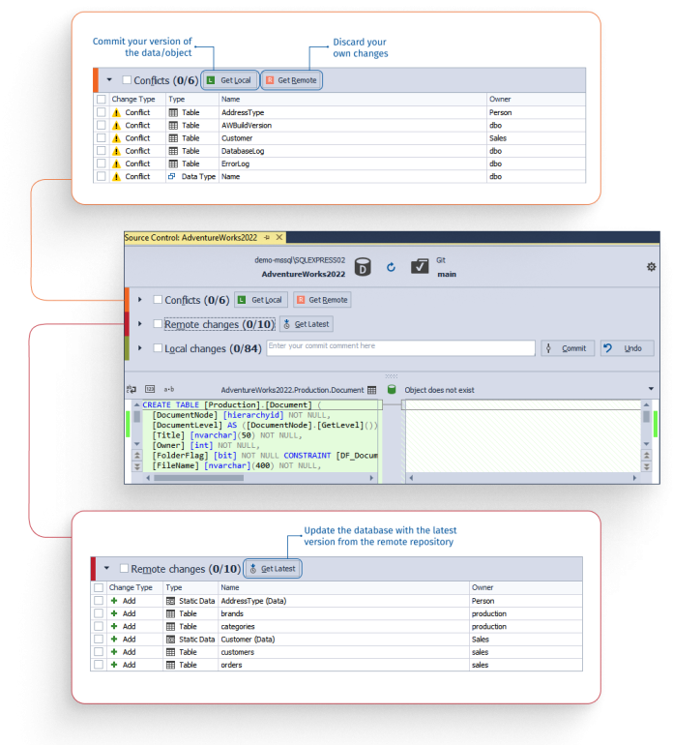Screen dimensions: 673x745
Task: Jump to next difference arrow in left pane
Action: [x=136, y=467]
